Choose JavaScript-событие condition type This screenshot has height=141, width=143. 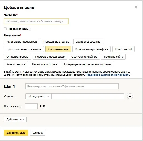pyautogui.click(x=88, y=42)
